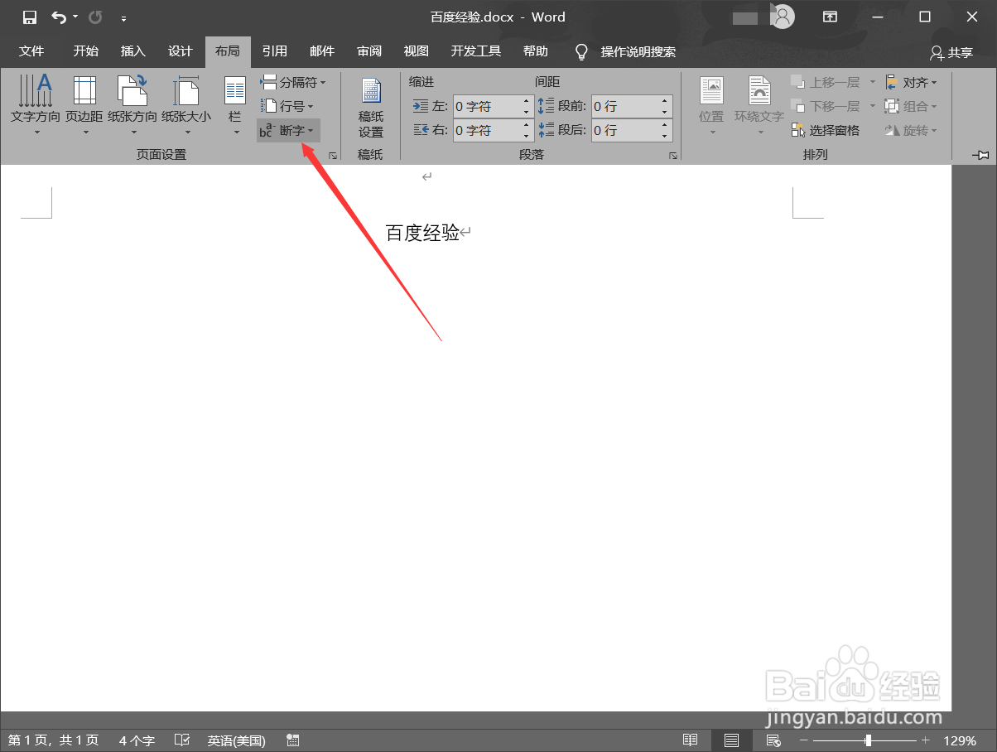Switch to the 帮助 tab

[535, 51]
